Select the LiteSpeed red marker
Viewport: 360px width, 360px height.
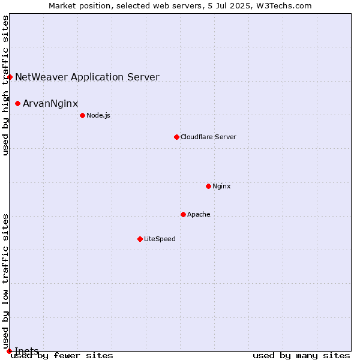click(140, 239)
